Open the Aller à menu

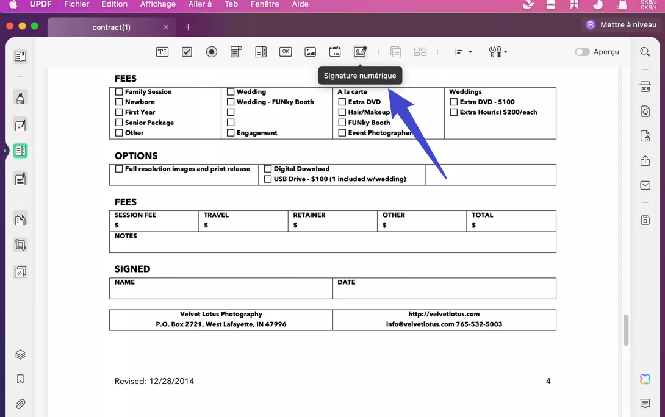(x=199, y=4)
